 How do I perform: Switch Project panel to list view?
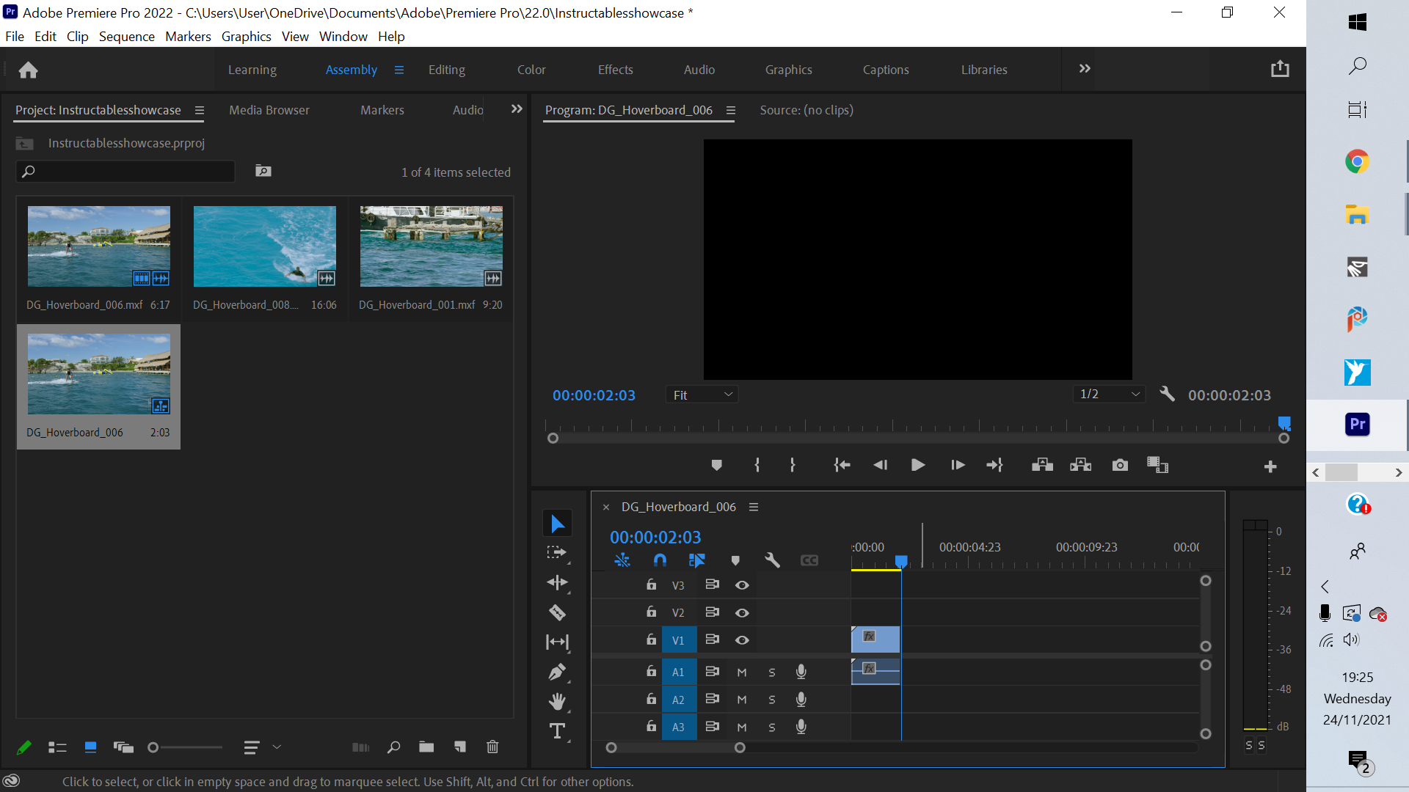[57, 747]
